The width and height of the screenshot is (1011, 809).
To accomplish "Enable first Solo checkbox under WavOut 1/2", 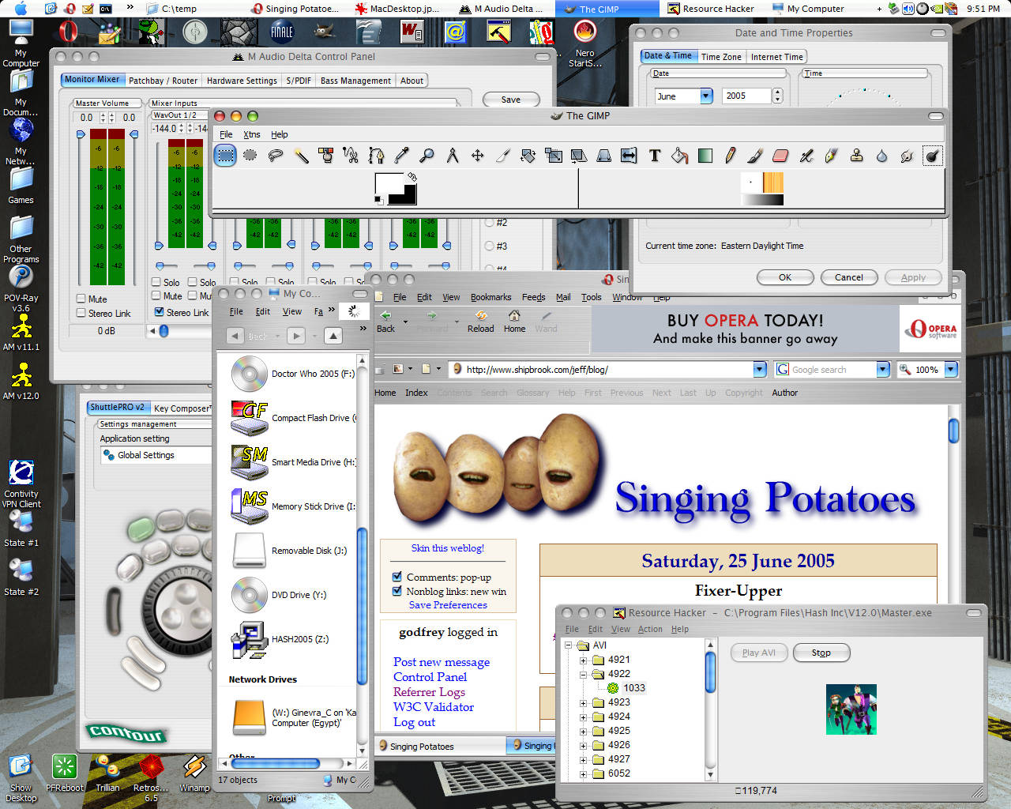I will click(x=156, y=282).
